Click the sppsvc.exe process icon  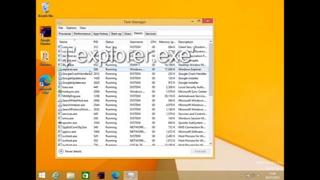(x=60, y=131)
